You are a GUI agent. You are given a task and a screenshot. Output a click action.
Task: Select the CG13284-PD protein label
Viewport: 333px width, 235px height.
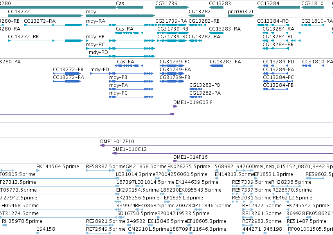tap(279, 62)
